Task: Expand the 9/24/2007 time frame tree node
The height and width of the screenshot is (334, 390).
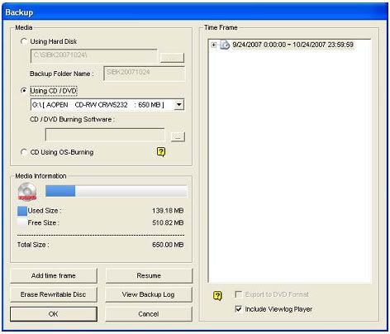Action: coord(214,45)
